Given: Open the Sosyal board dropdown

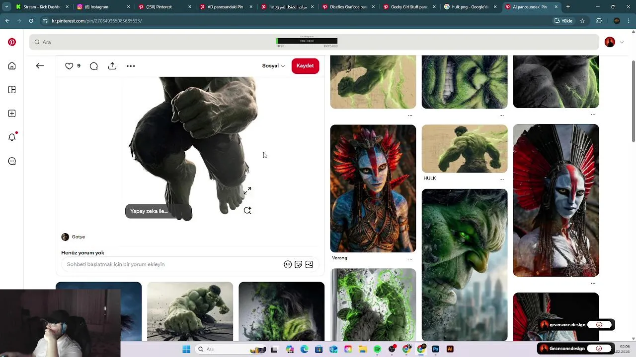Looking at the screenshot, I should [x=273, y=66].
